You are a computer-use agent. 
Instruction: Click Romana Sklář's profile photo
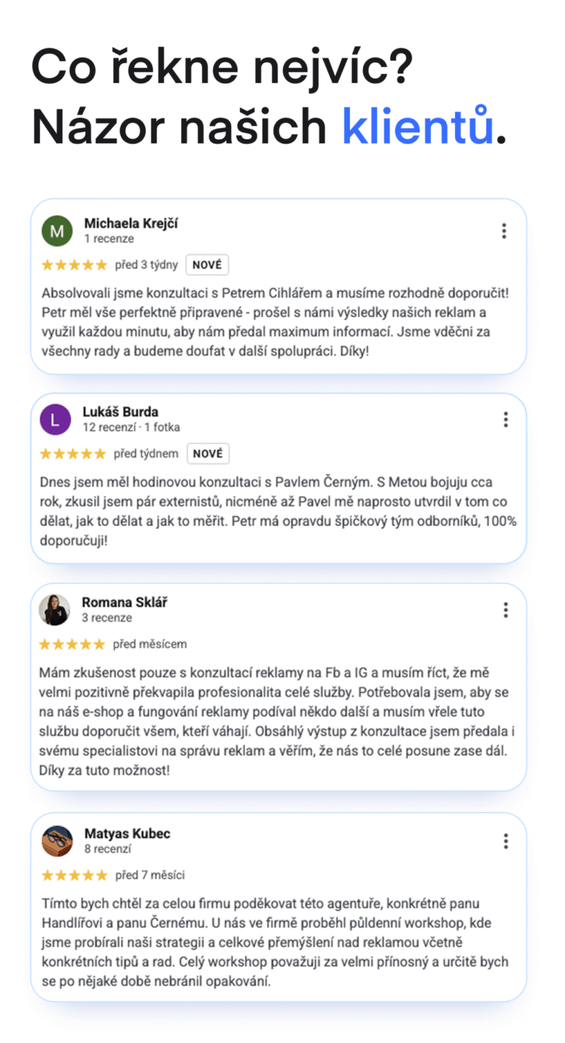coord(54,610)
